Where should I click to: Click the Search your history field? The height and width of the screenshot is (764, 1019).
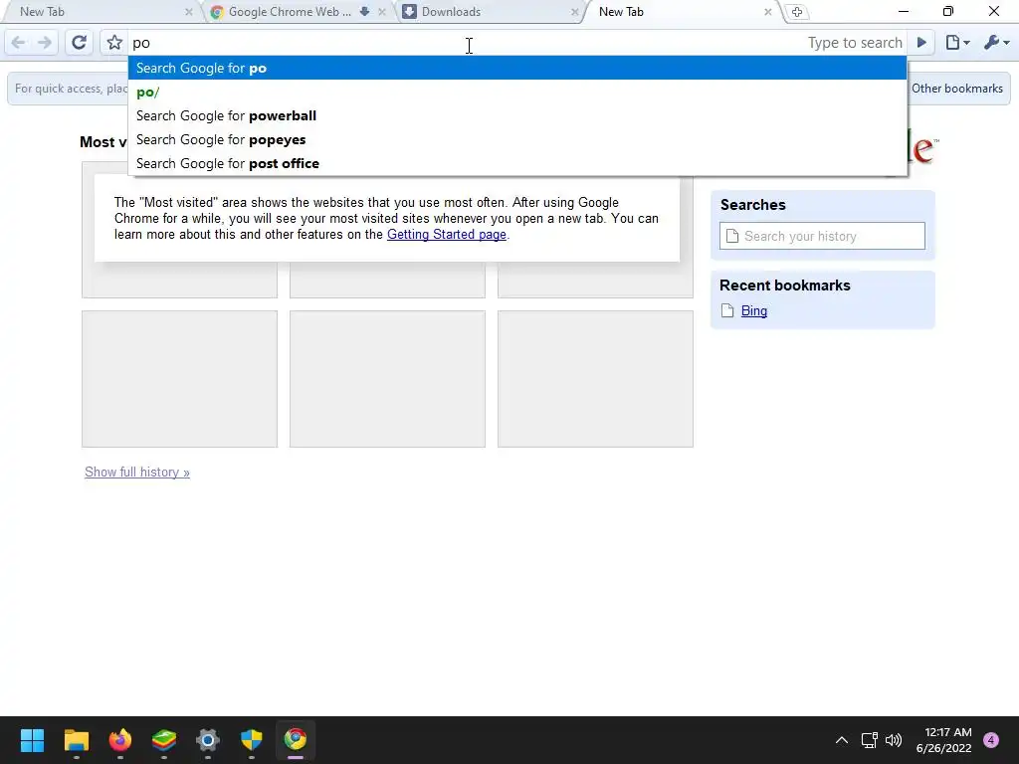[822, 236]
